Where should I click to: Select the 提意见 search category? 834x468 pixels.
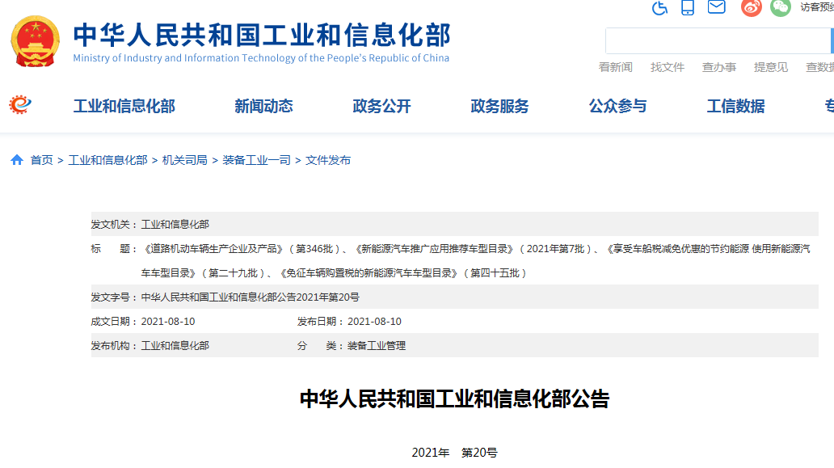pos(771,67)
